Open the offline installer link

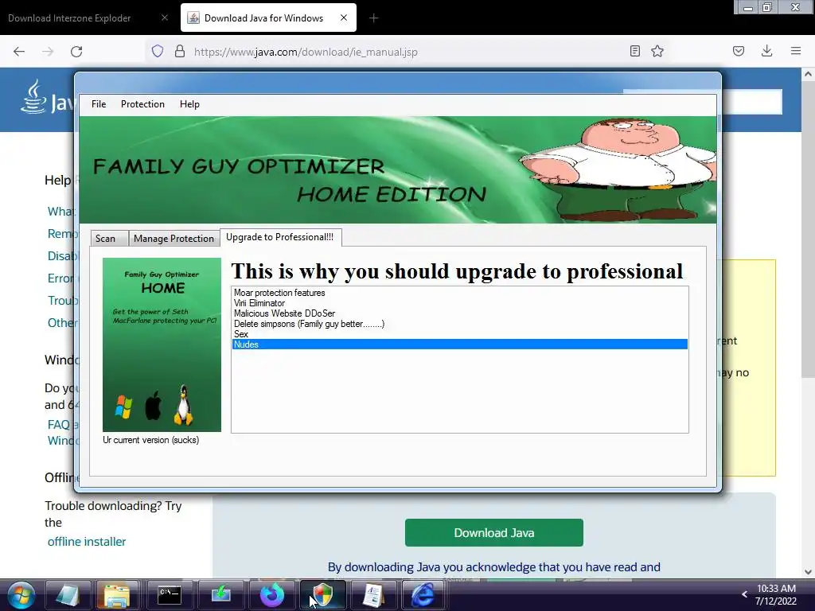coord(87,541)
